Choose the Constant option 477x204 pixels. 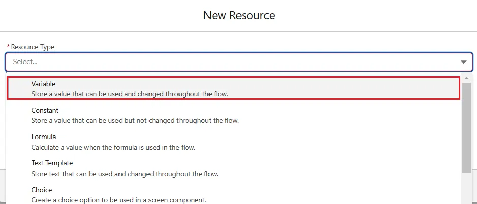[45, 110]
